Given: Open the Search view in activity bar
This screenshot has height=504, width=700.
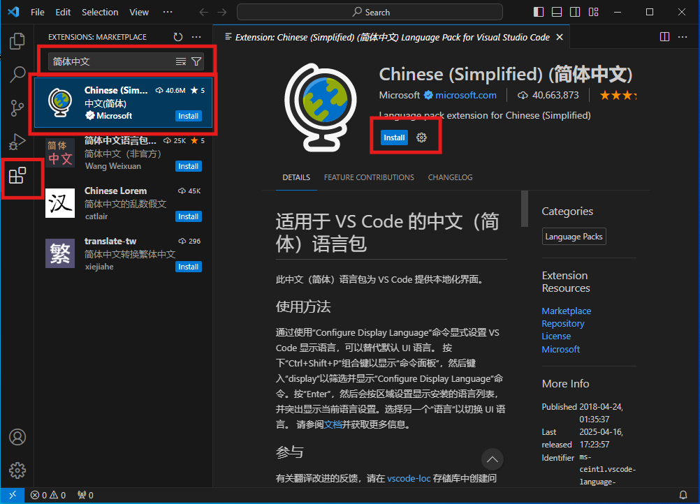Looking at the screenshot, I should 17,74.
